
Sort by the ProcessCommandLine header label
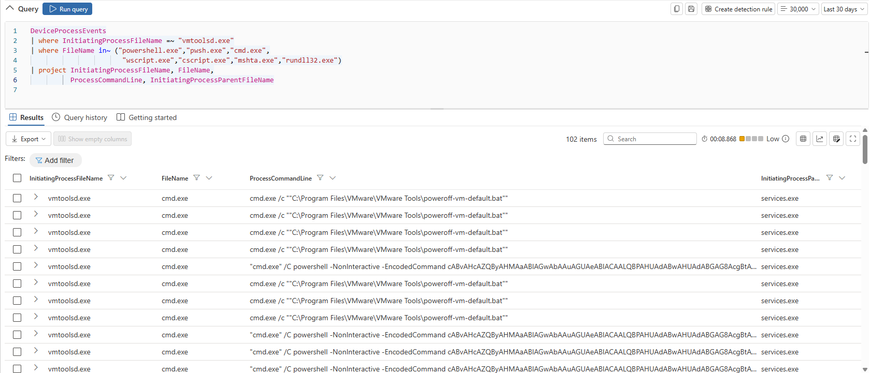(x=281, y=178)
